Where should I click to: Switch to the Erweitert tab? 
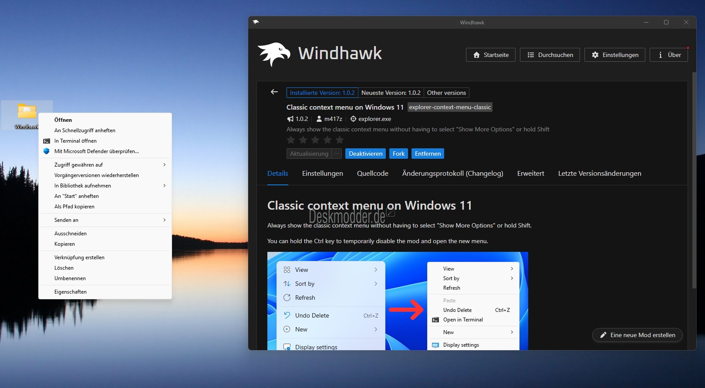click(x=531, y=174)
